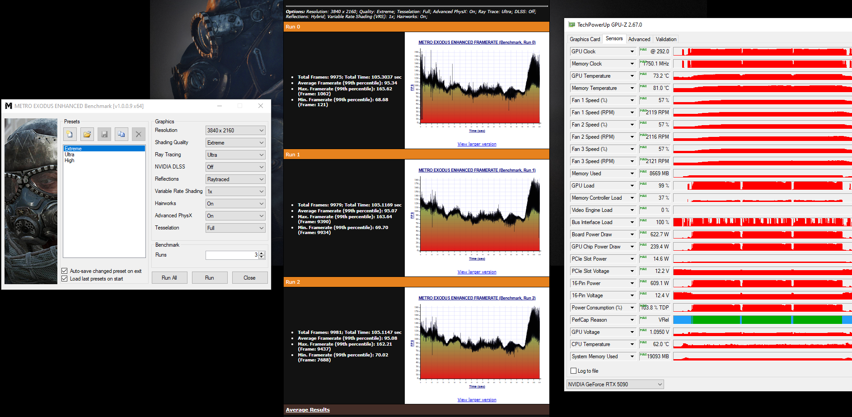Toggle Load last presets on start
Image resolution: width=852 pixels, height=417 pixels.
65,279
